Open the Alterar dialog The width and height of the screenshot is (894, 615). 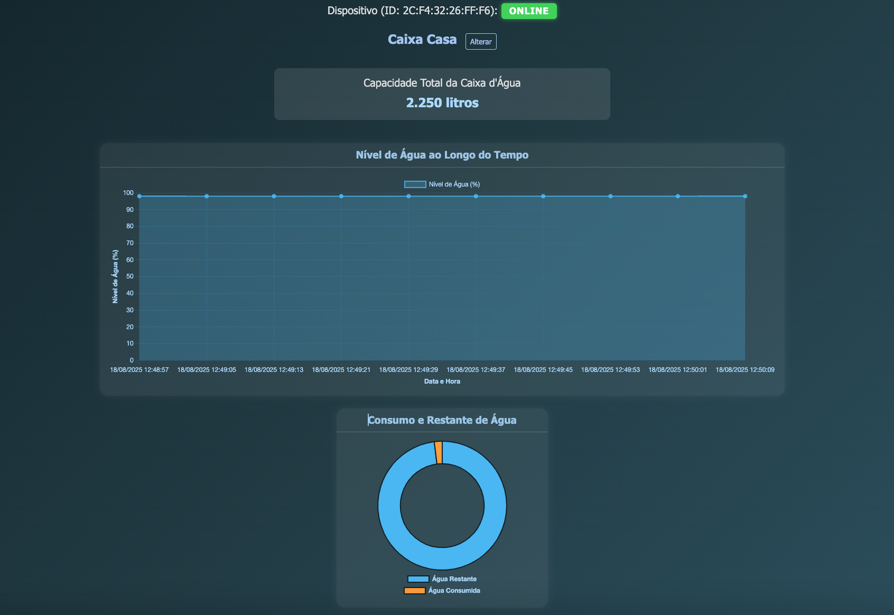click(480, 41)
